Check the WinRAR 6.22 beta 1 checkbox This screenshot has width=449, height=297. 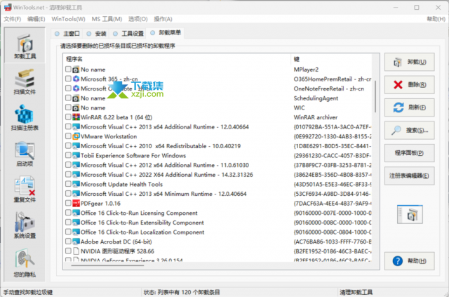[68, 117]
